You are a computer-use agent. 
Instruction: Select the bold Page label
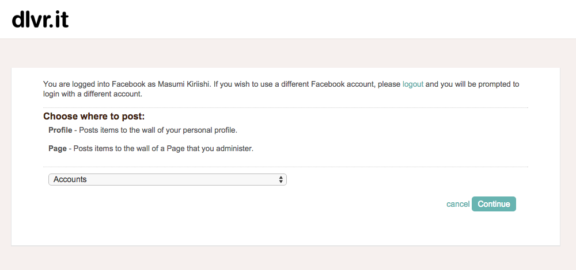pos(58,149)
